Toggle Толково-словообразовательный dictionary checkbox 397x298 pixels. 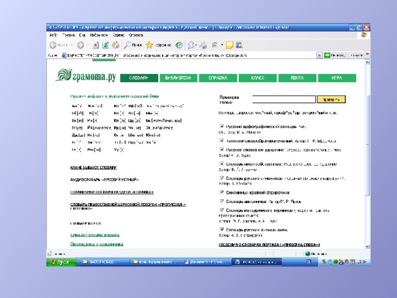click(x=222, y=140)
